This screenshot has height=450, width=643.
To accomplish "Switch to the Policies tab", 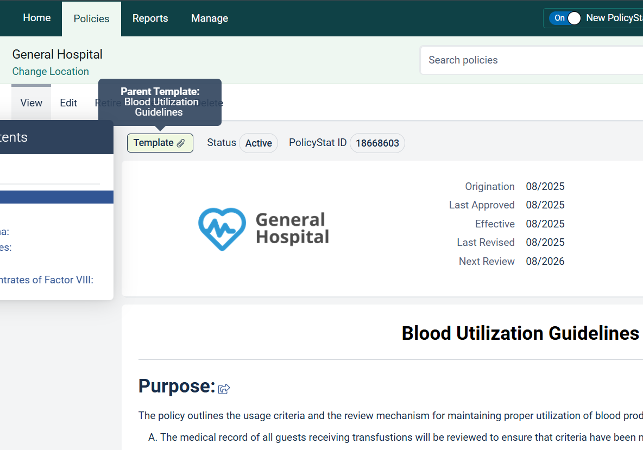I will pyautogui.click(x=91, y=18).
